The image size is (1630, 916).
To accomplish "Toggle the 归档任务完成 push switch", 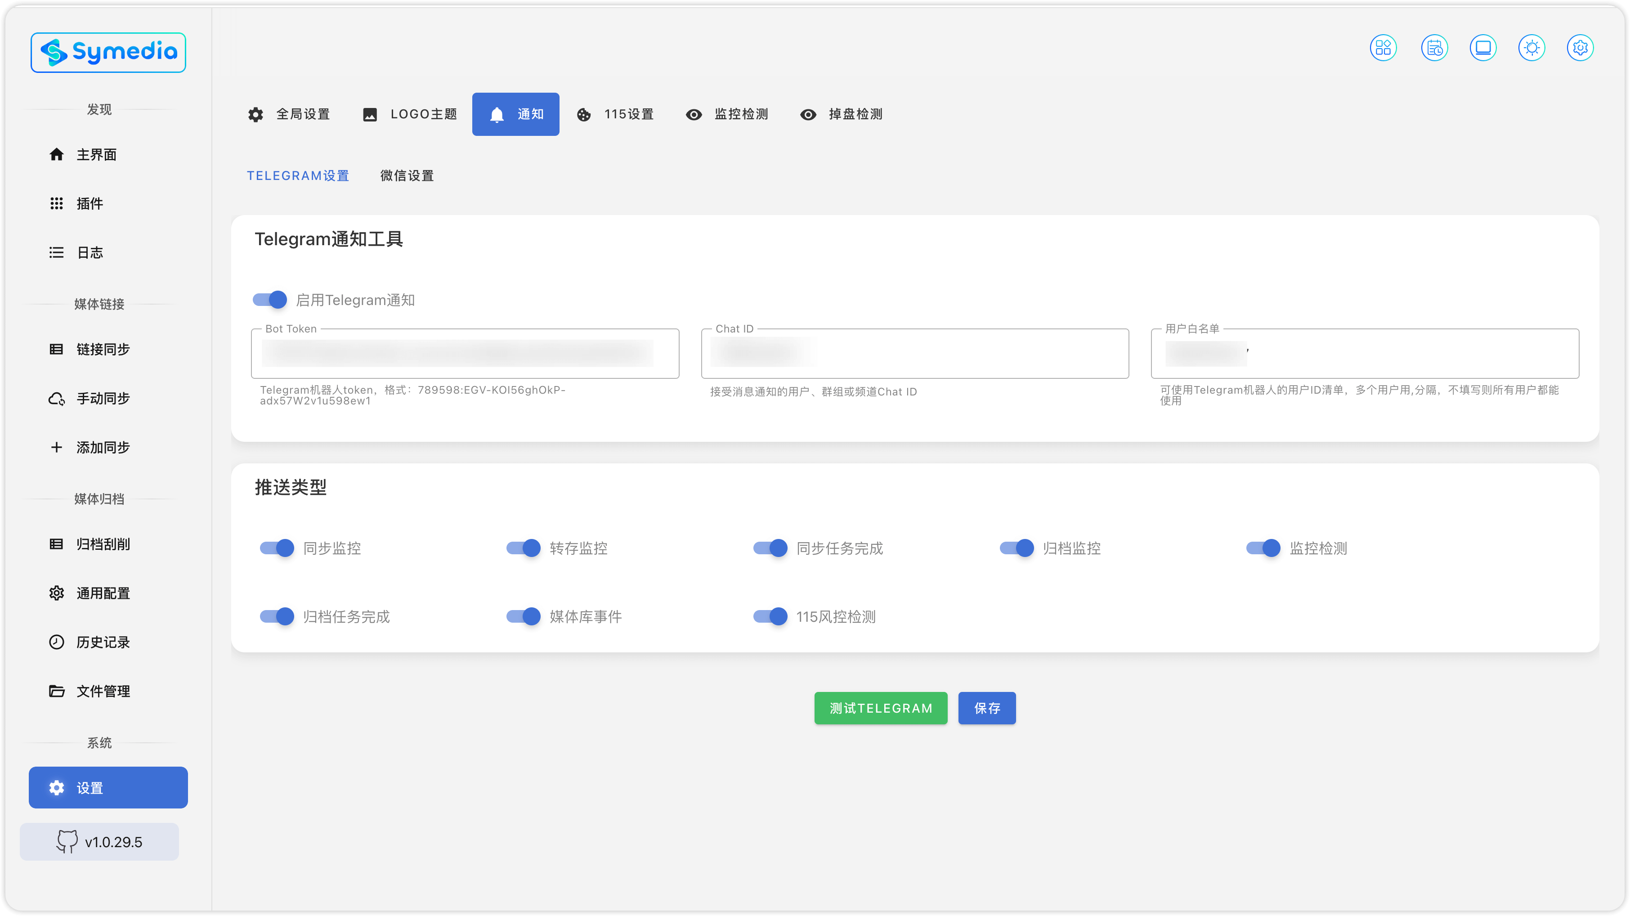I will click(277, 616).
